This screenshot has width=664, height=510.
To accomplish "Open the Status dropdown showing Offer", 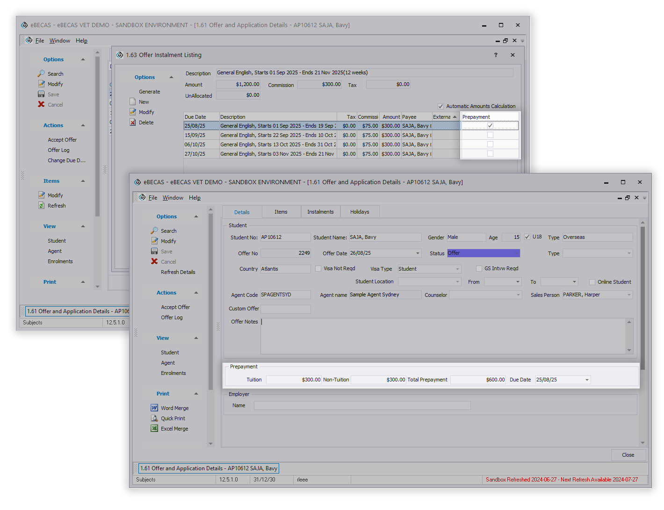I will 516,253.
